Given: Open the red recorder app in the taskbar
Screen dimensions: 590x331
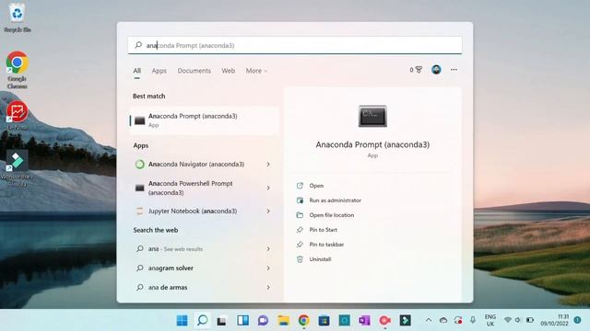Looking at the screenshot, I should click(x=384, y=321).
